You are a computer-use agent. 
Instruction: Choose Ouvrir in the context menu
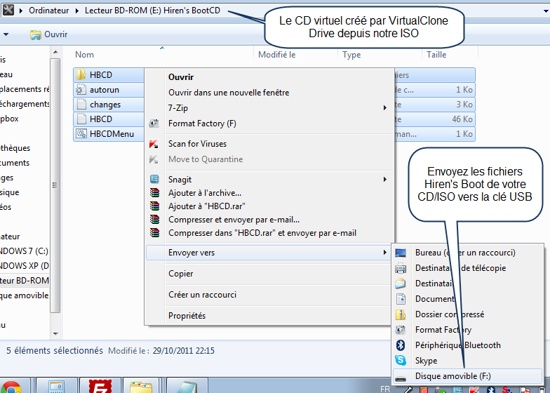pos(181,77)
